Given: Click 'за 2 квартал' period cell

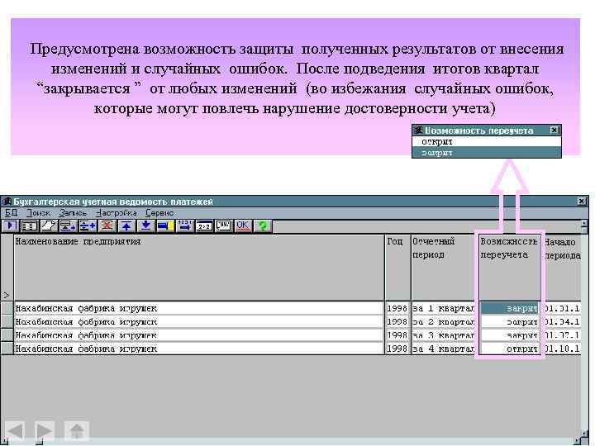Looking at the screenshot, I should point(443,321).
